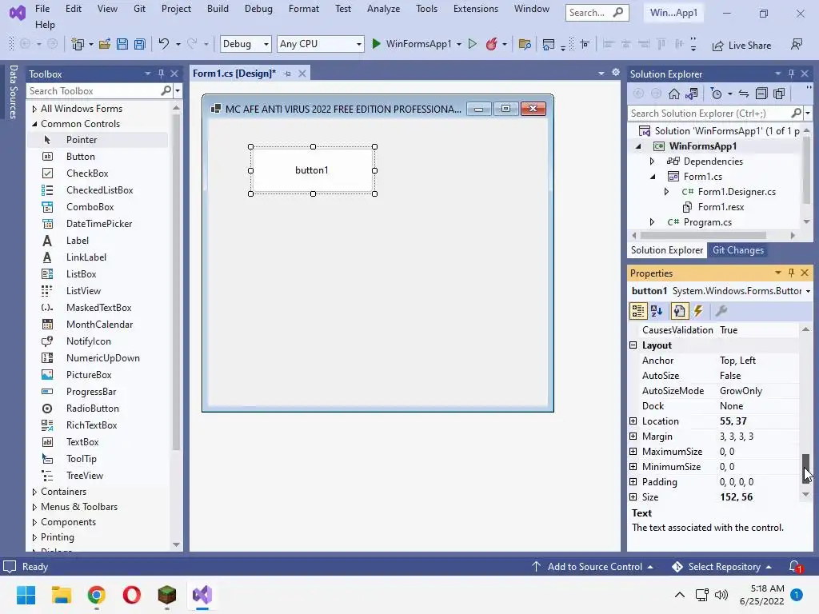Open Data Sources side tab
Screen dimensions: 819x614
(14, 91)
